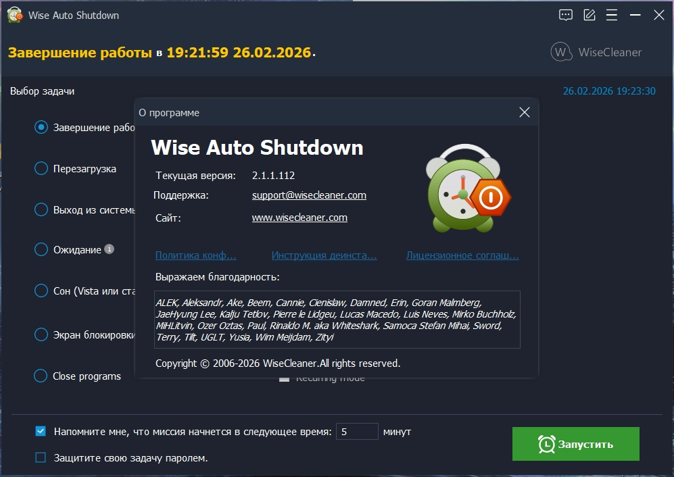Select the Выход из системы radio option

(41, 209)
